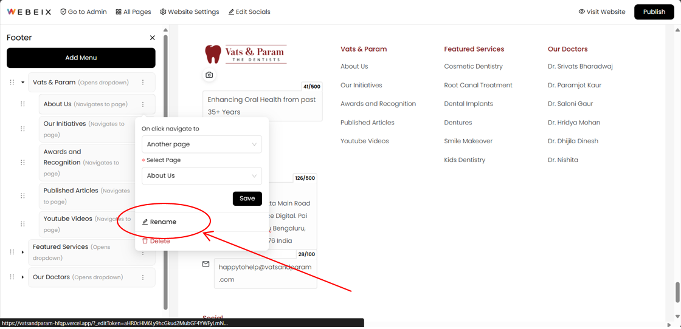Open Awards and Recognition footer link
The width and height of the screenshot is (681, 329).
click(378, 104)
